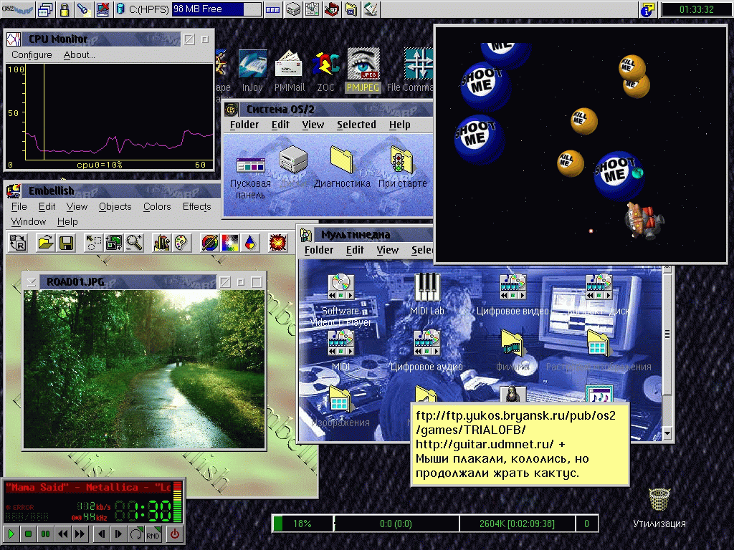This screenshot has height=550, width=734.
Task: Open the paint palette icon in Embellish
Action: point(181,243)
